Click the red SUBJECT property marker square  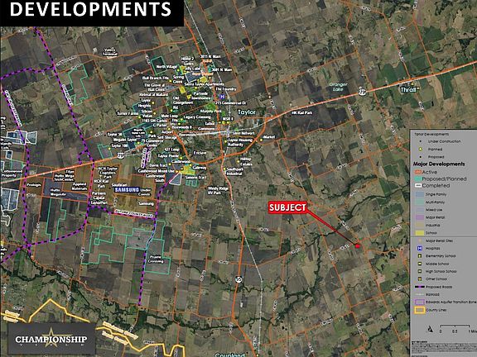(358, 246)
